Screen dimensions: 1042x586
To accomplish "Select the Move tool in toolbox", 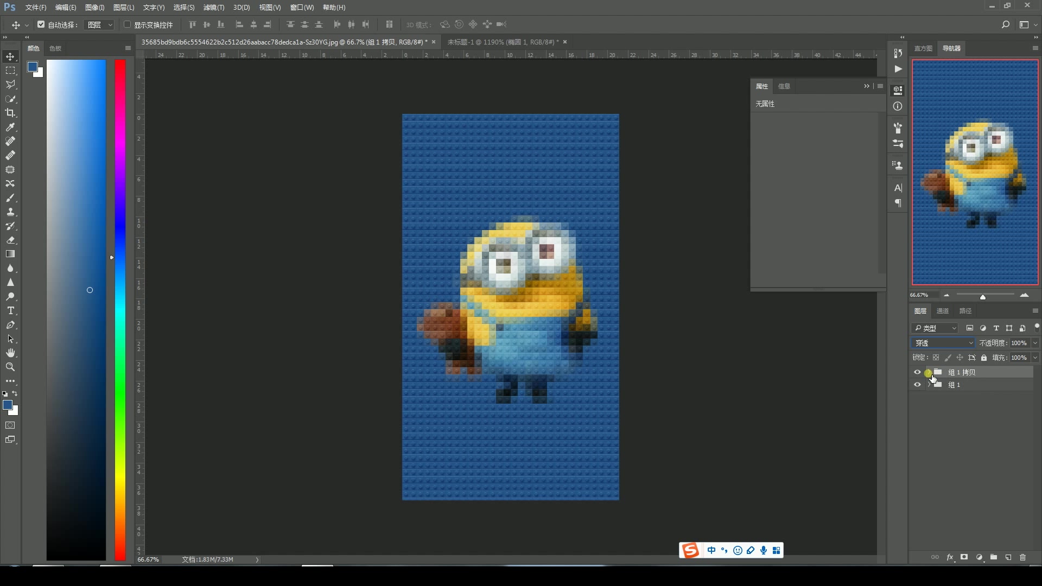I will pyautogui.click(x=10, y=56).
